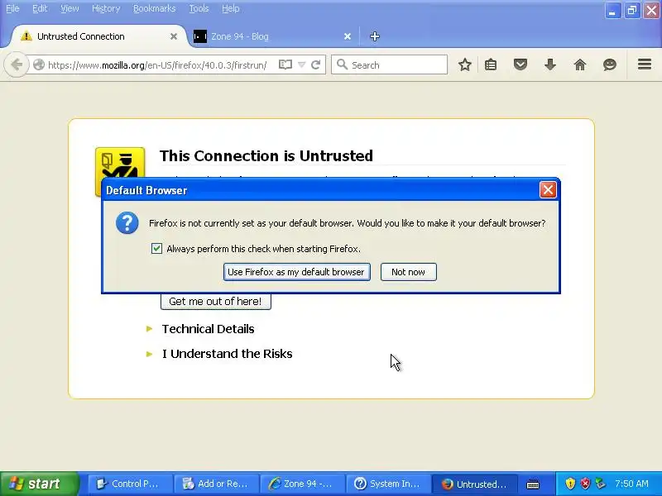Screen dimensions: 662x496
Task: Click the This Connection is Untrusted heading
Action: (x=266, y=155)
